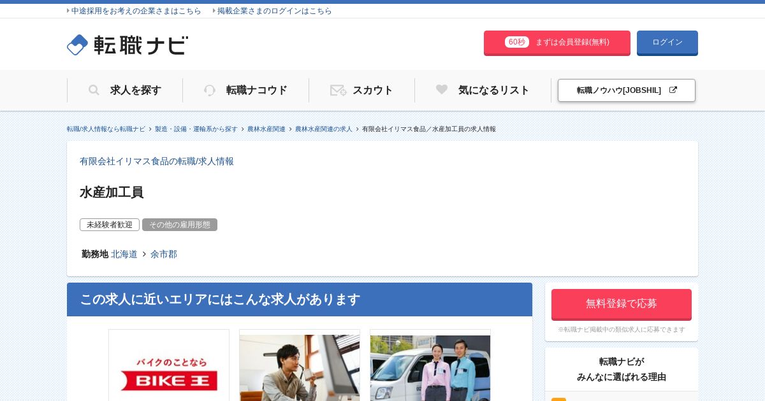Click the ログイン button
The height and width of the screenshot is (401, 765).
coord(667,43)
